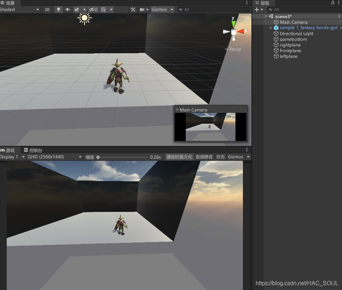Toggle hidden objects visibility counter
Image resolution: width=342 pixels, height=290 pixels.
click(93, 10)
